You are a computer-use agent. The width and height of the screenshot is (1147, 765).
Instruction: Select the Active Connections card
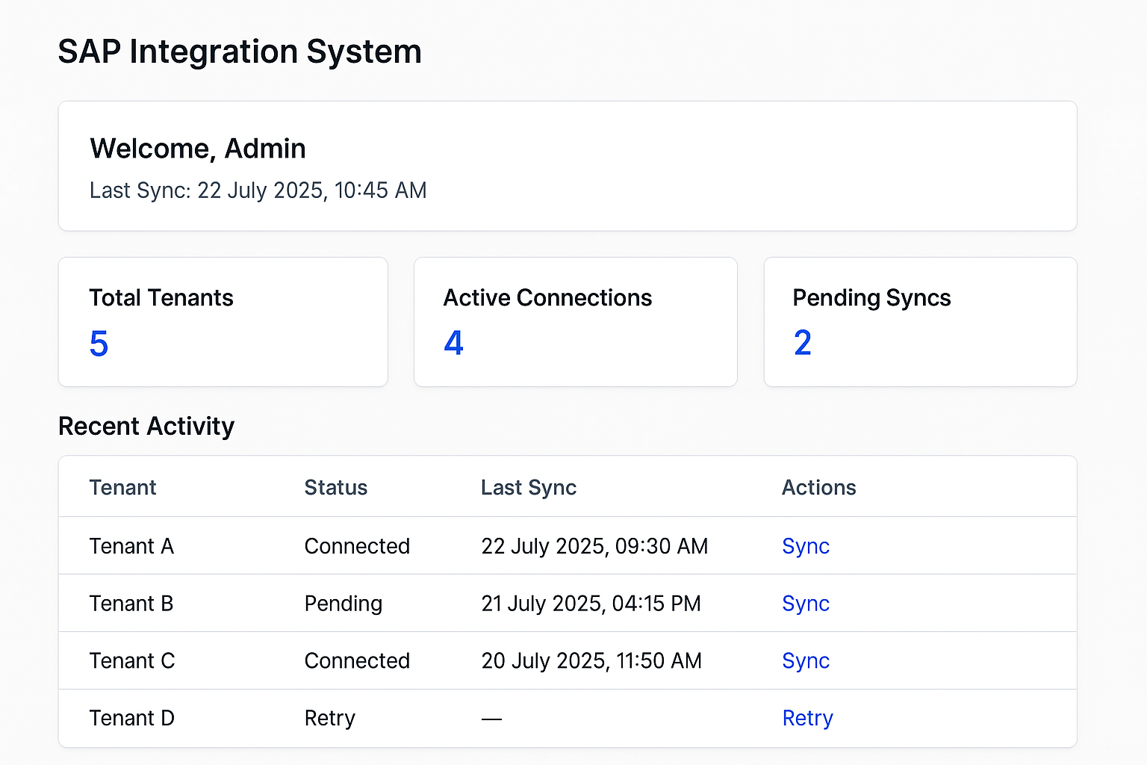pyautogui.click(x=575, y=321)
